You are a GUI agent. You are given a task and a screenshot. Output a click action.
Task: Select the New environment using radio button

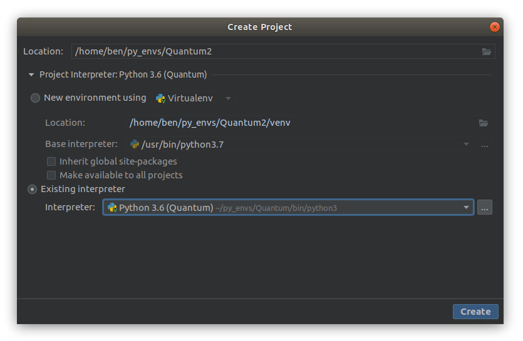click(35, 98)
